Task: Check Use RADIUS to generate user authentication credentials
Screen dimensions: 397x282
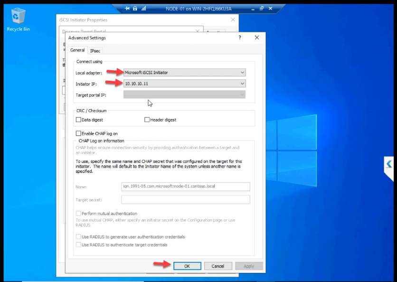Action: pos(78,237)
